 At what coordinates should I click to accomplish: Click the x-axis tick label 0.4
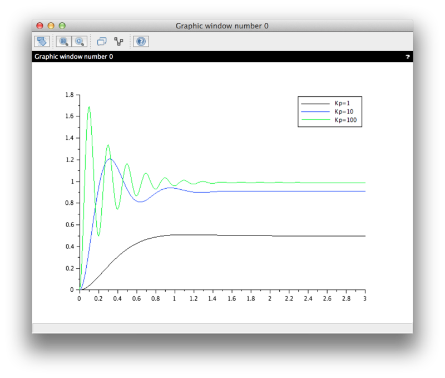tap(117, 299)
